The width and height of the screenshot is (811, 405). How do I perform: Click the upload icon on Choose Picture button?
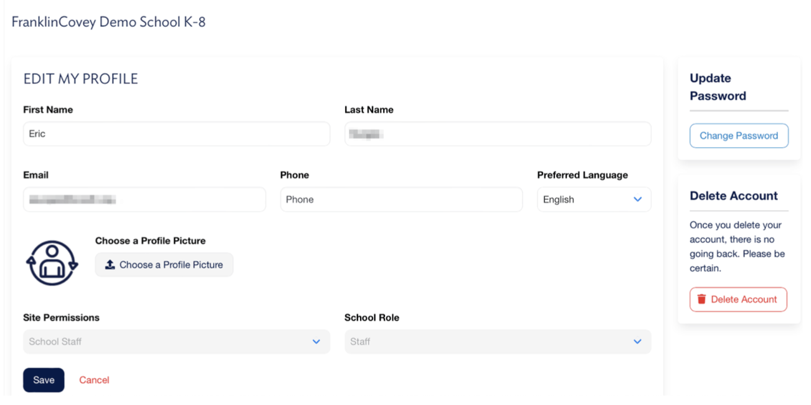tap(110, 265)
